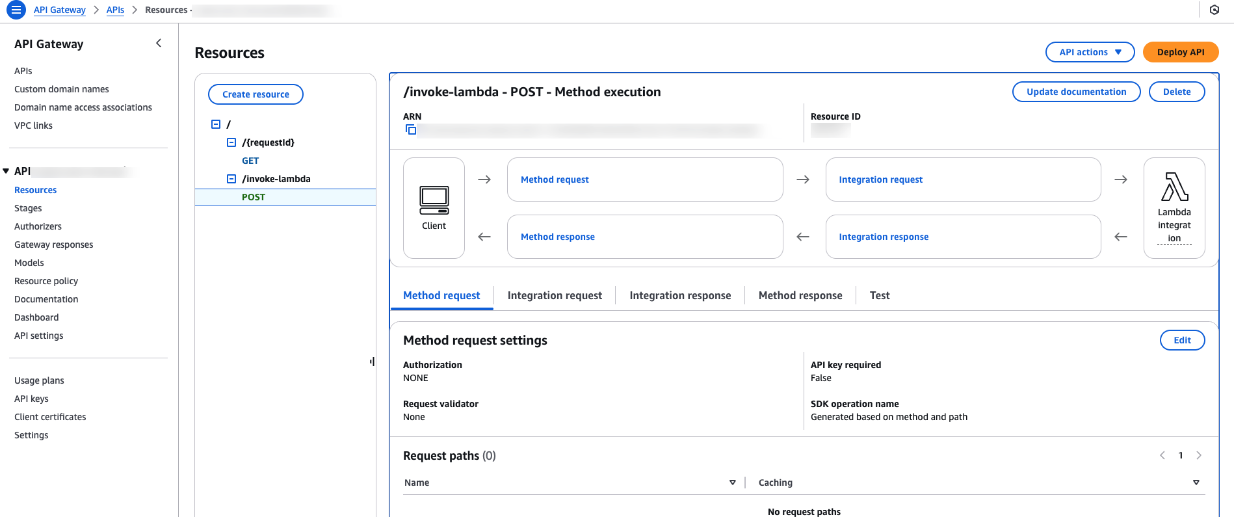Collapse the root / resource node
This screenshot has height=517, width=1234.
pos(216,124)
